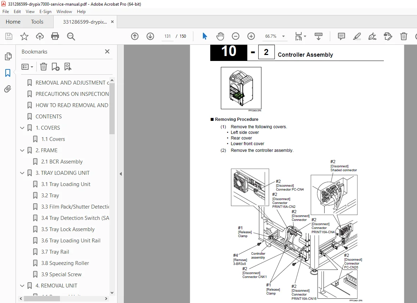This screenshot has width=417, height=303.
Task: Open the Window menu
Action: click(x=64, y=11)
